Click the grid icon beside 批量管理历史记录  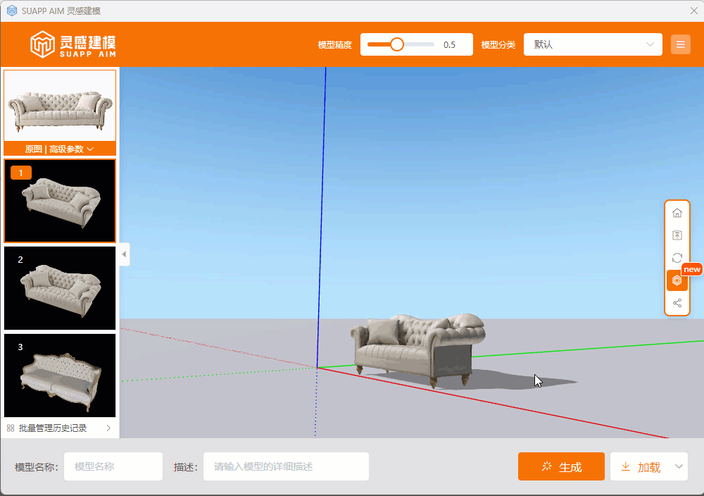point(11,428)
